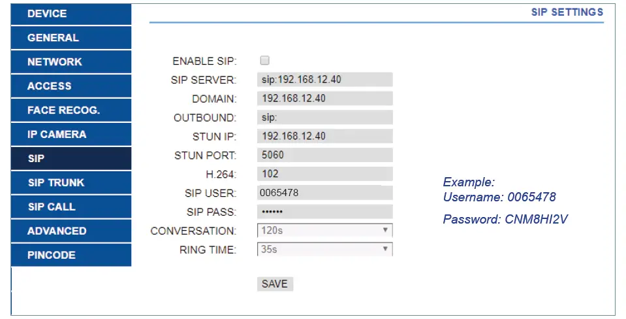The width and height of the screenshot is (626, 319).
Task: Click the SIP Server input field
Action: coord(324,80)
